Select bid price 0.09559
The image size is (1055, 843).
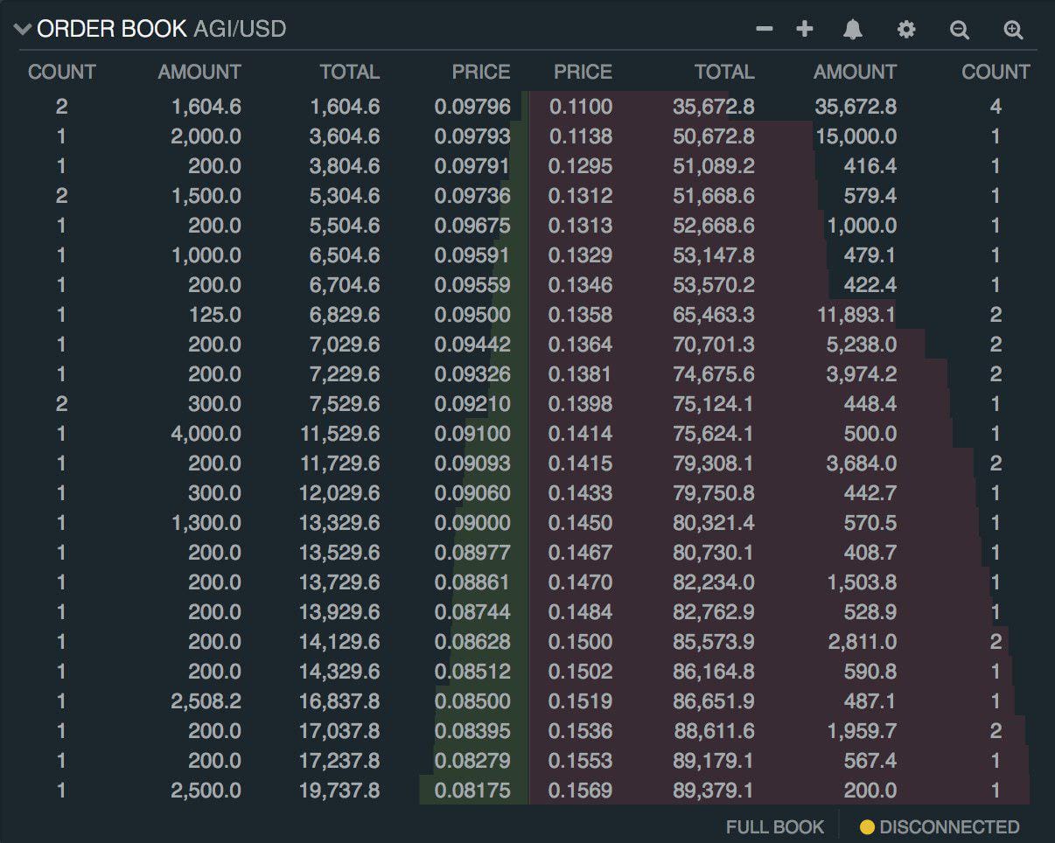tap(472, 285)
